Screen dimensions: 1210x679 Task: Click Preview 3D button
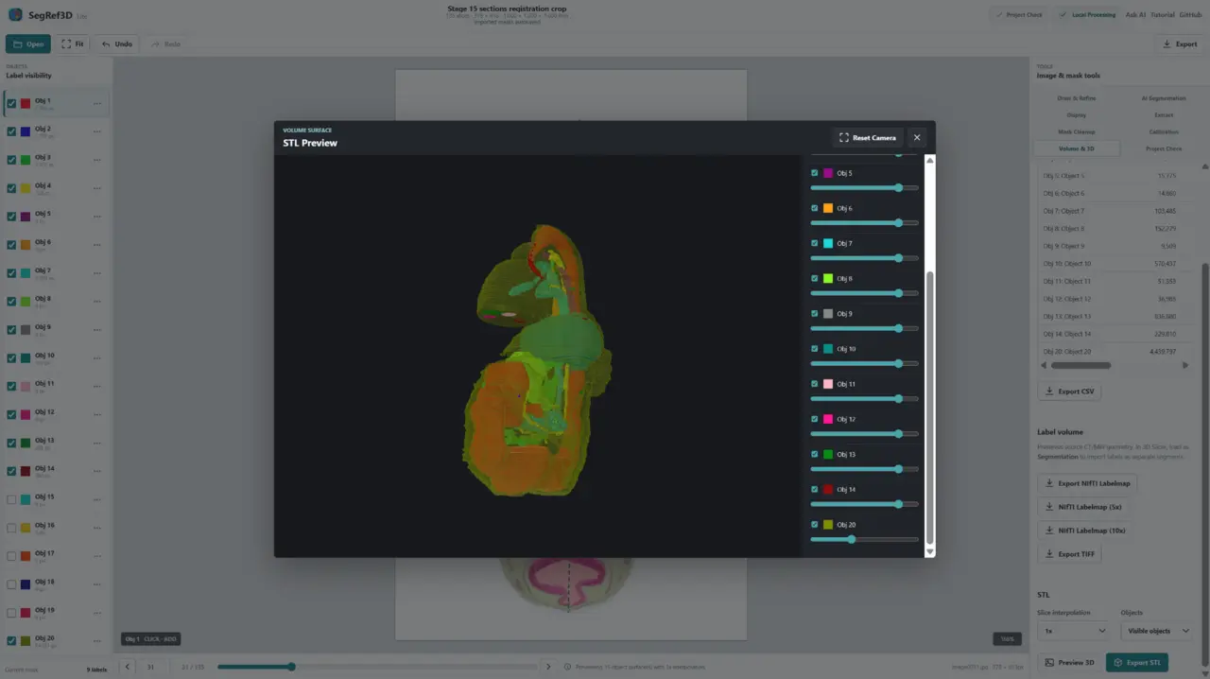(x=1069, y=663)
